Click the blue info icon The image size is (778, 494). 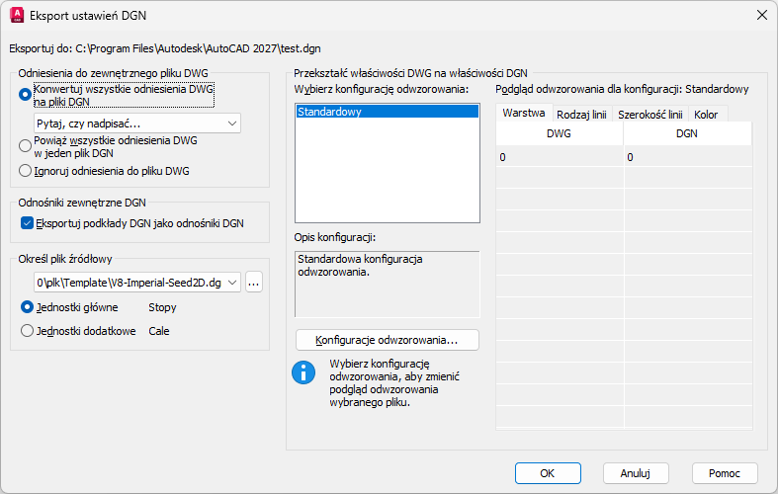click(x=302, y=371)
